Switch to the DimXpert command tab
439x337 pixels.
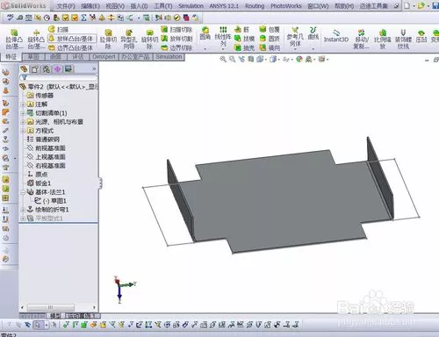[104, 57]
